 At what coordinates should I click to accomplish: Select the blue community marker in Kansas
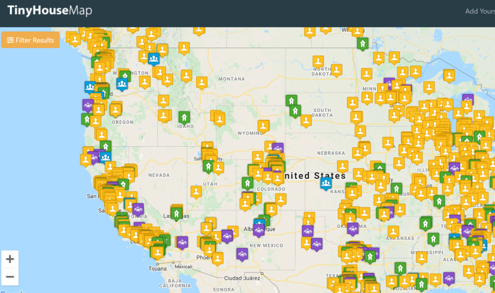326,183
